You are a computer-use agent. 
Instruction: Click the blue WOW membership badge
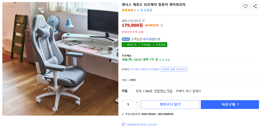point(126,39)
